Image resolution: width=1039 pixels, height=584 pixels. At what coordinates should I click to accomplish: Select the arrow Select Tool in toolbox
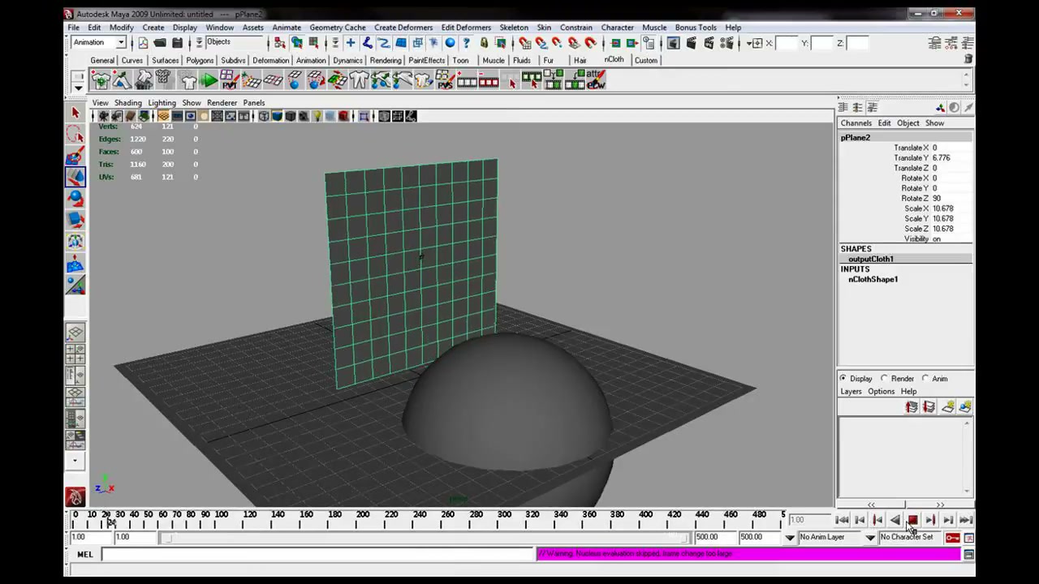(75, 113)
